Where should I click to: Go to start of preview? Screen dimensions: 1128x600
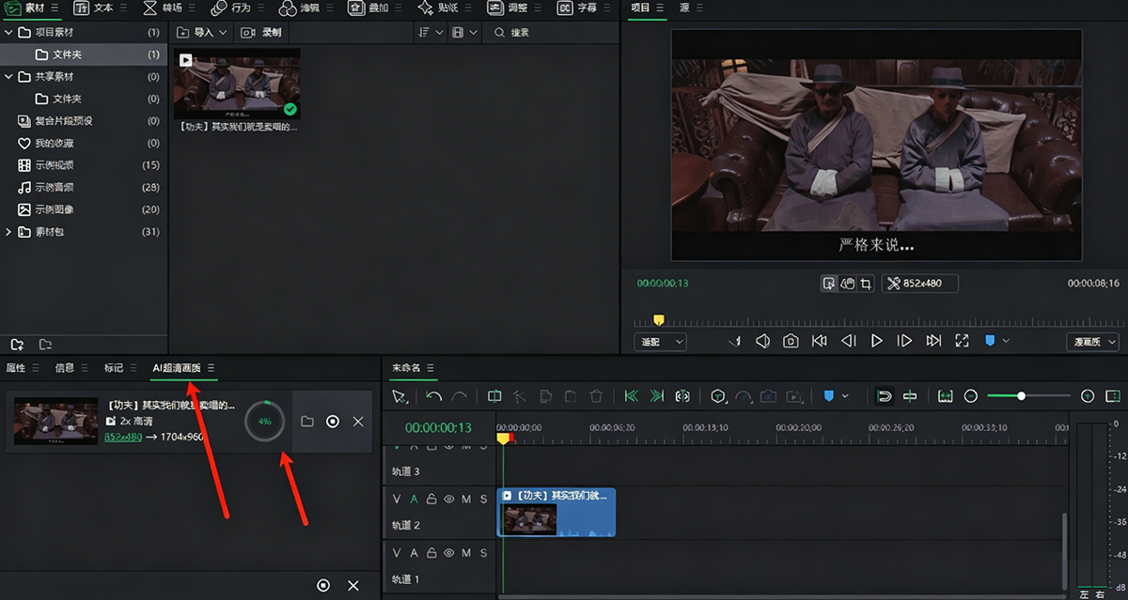tap(820, 341)
